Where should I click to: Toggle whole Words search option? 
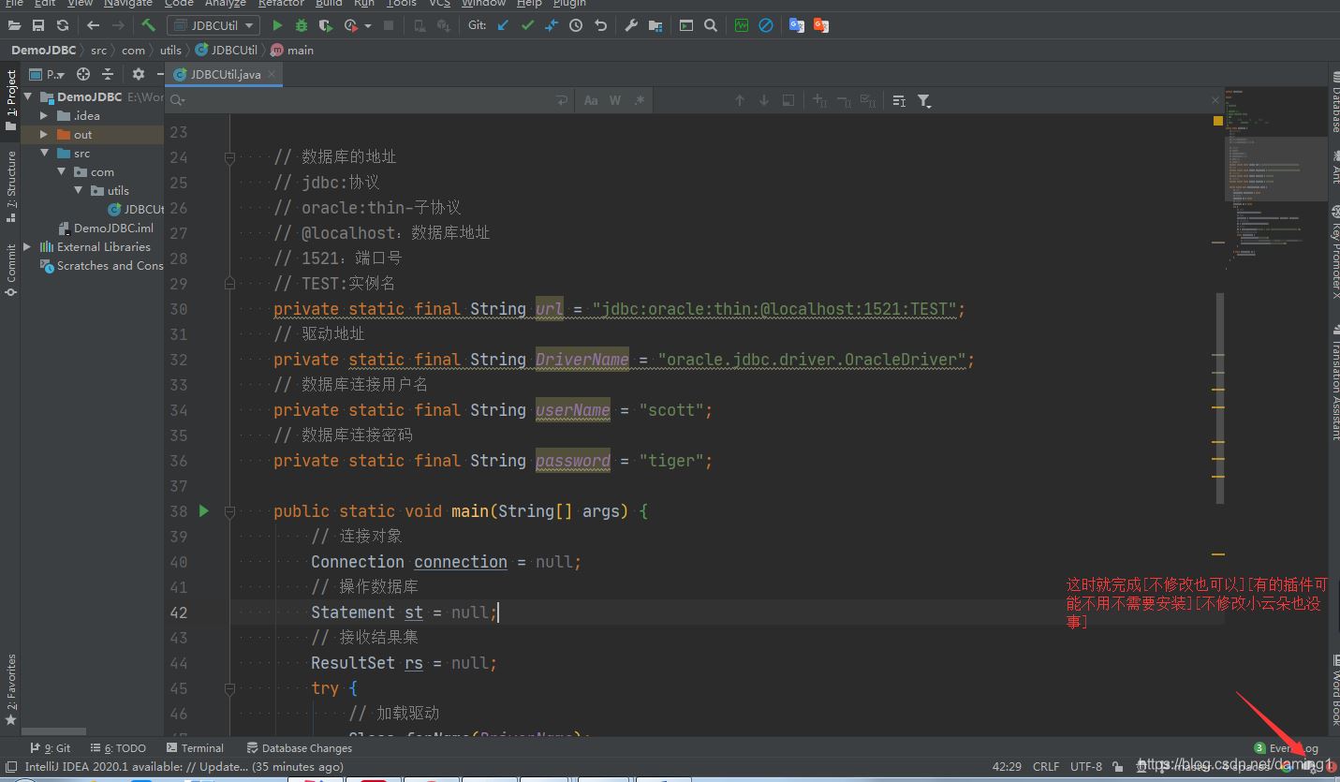[615, 100]
